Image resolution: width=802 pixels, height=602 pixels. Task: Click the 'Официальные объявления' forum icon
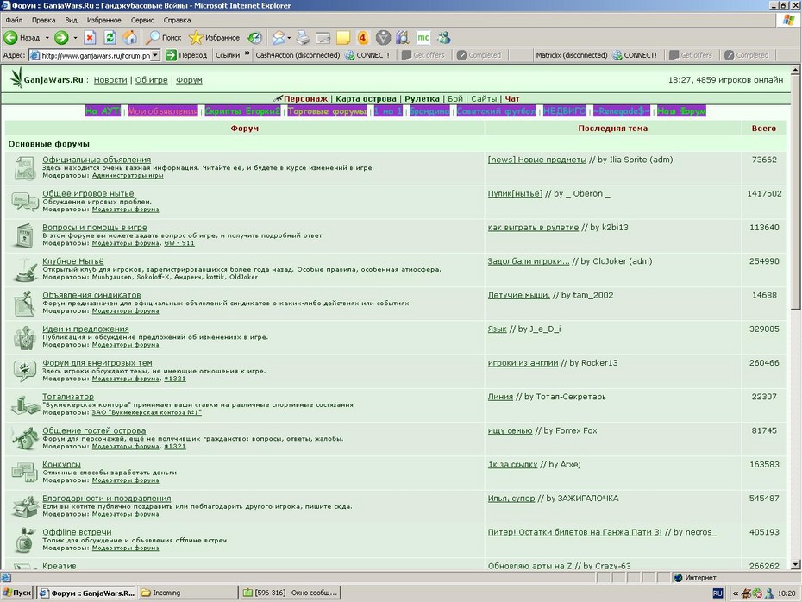(24, 168)
